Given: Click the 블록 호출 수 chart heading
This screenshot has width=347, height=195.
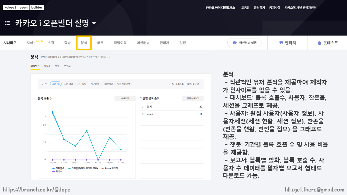Looking at the screenshot, I should point(45,99).
